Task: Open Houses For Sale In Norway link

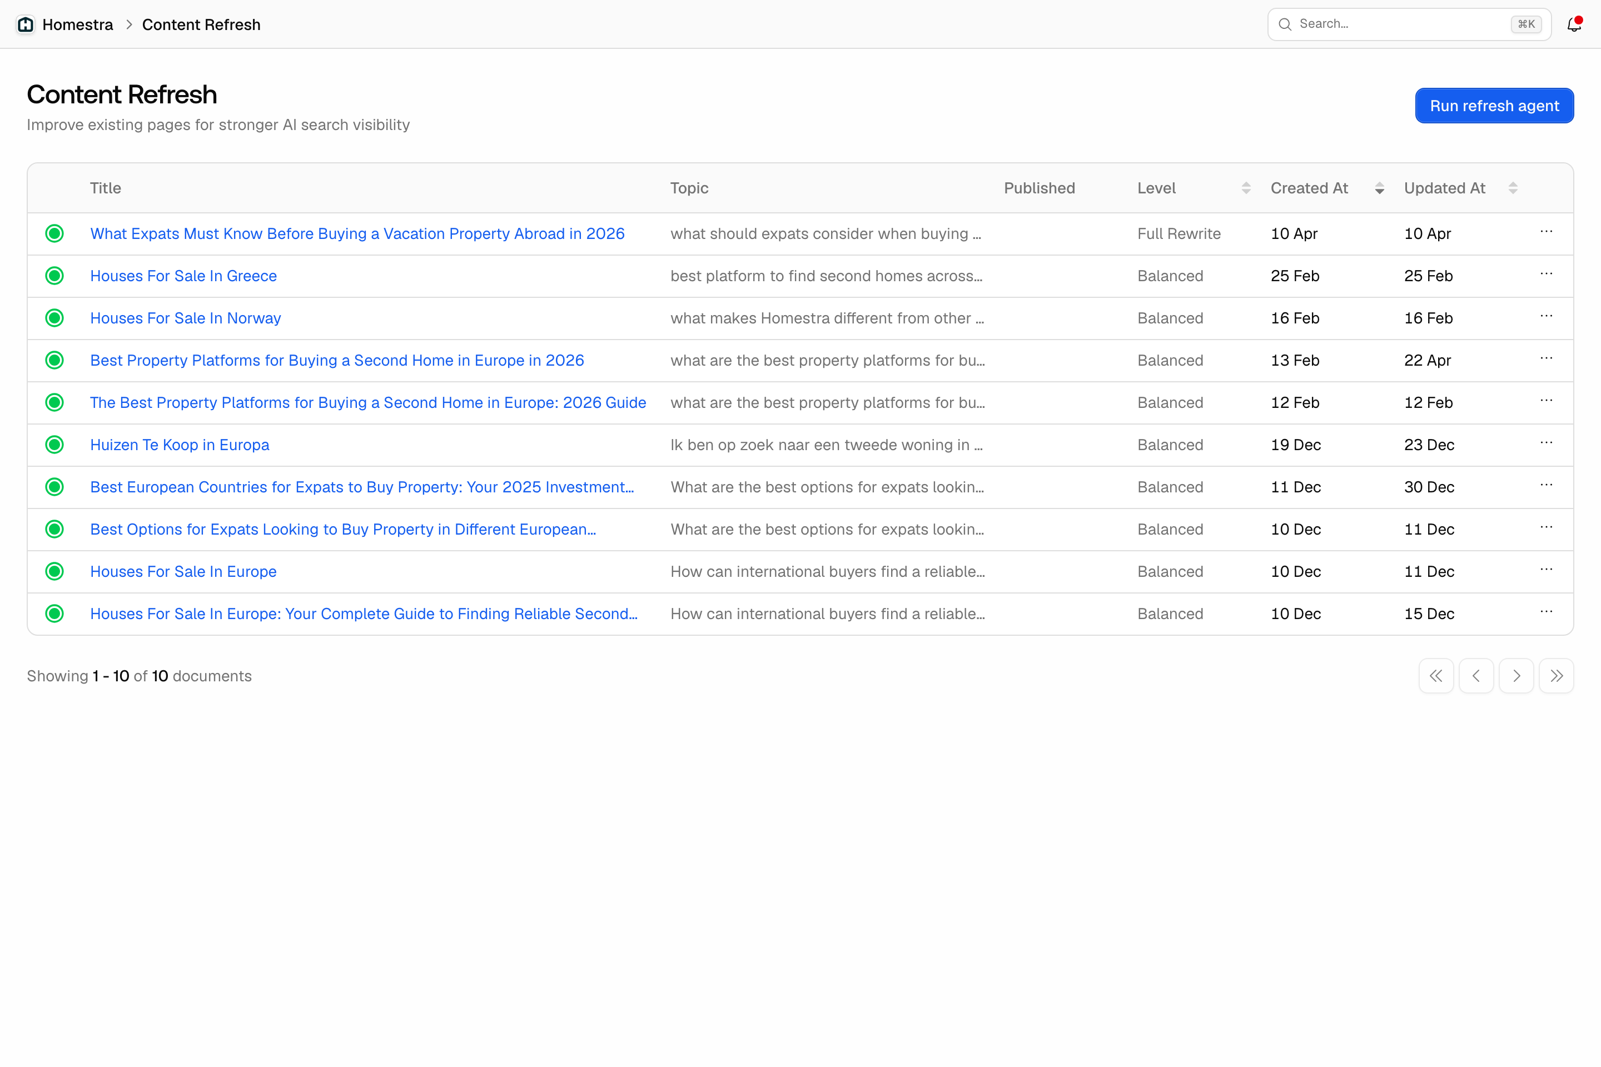Action: [x=185, y=318]
